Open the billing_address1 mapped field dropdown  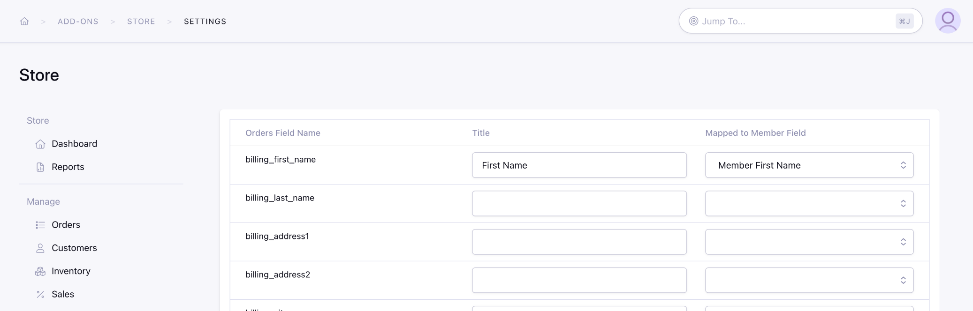(x=809, y=242)
